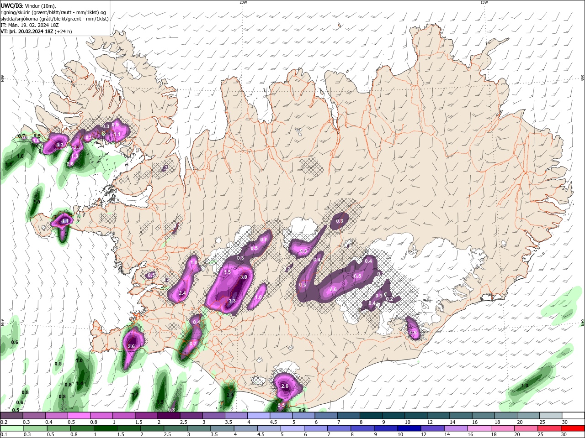
Task: Click the "0.4" label in the snow legend
Action: coord(49,422)
